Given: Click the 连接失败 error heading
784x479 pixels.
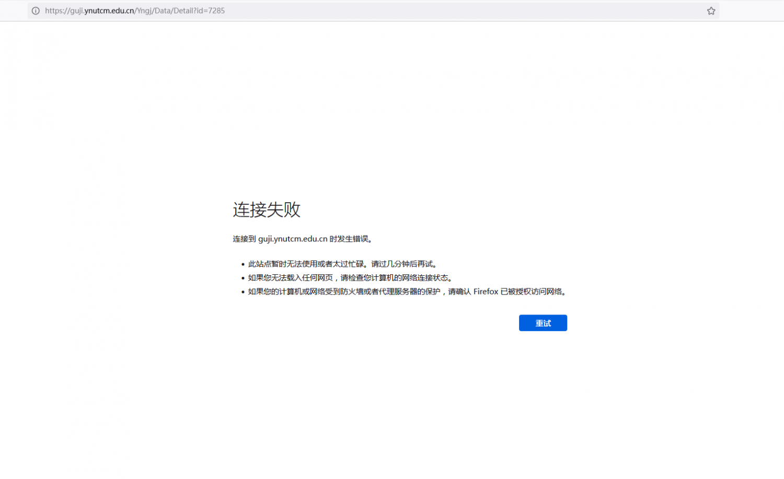Looking at the screenshot, I should [267, 209].
